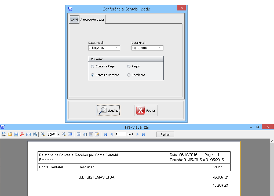The width and height of the screenshot is (274, 196).
Task: Click the print icon in preview toolbar
Action: 4,134
